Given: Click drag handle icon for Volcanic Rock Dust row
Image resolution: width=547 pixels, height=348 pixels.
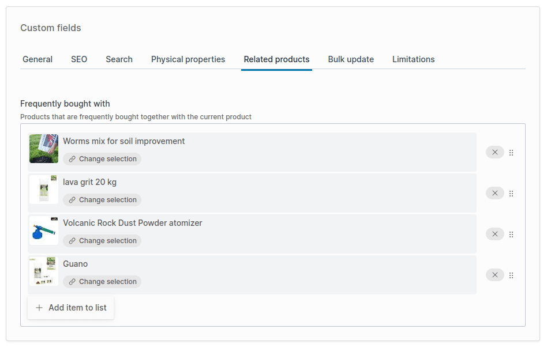Looking at the screenshot, I should point(511,234).
